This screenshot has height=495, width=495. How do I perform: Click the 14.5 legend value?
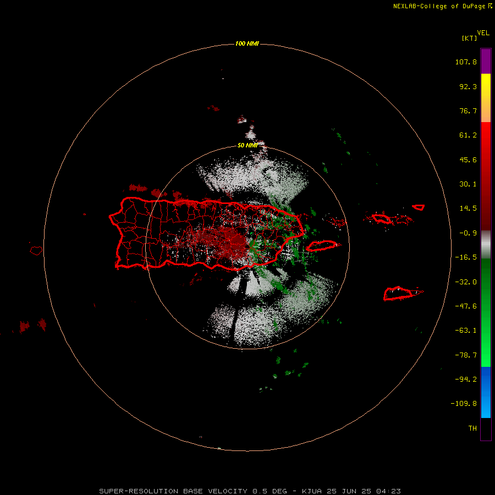tap(468, 208)
